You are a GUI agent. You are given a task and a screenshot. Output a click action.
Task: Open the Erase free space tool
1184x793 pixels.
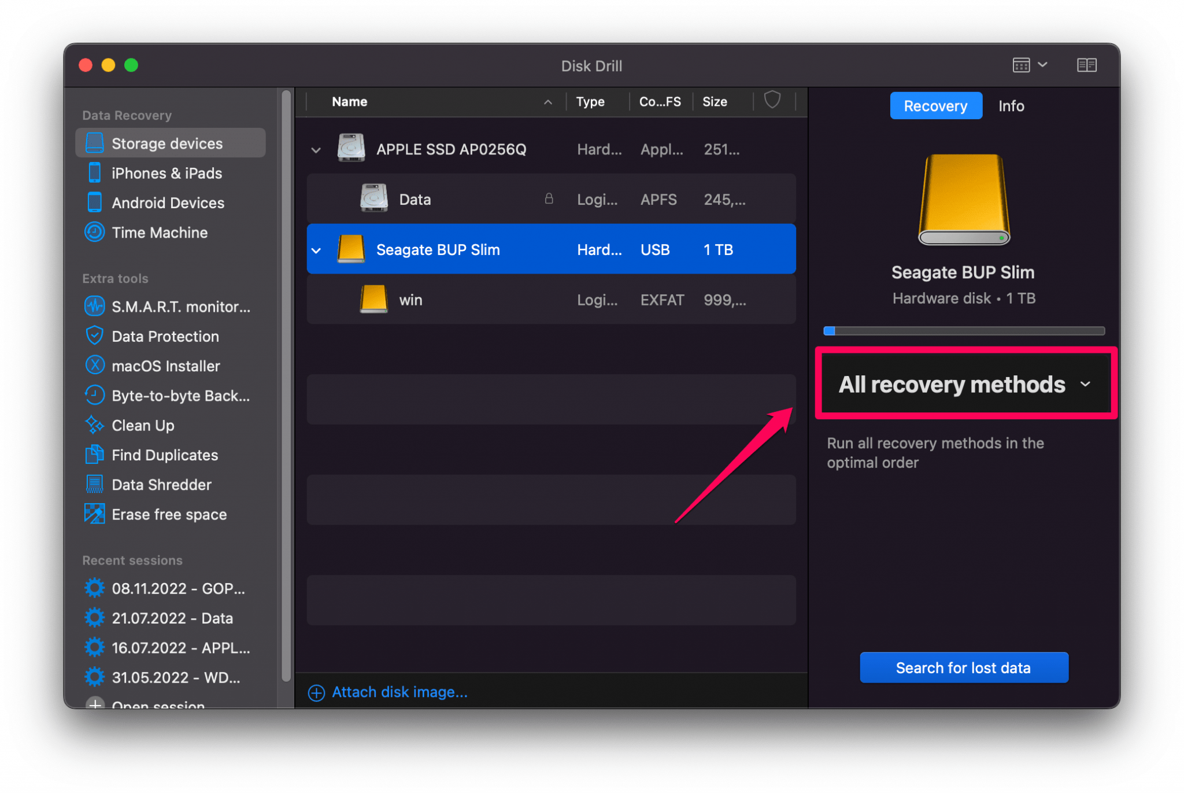pyautogui.click(x=169, y=514)
